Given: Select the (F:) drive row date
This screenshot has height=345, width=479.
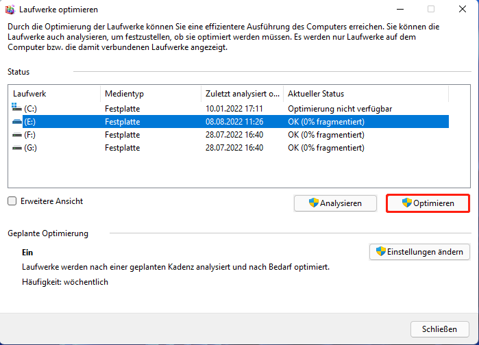Looking at the screenshot, I should pos(234,135).
